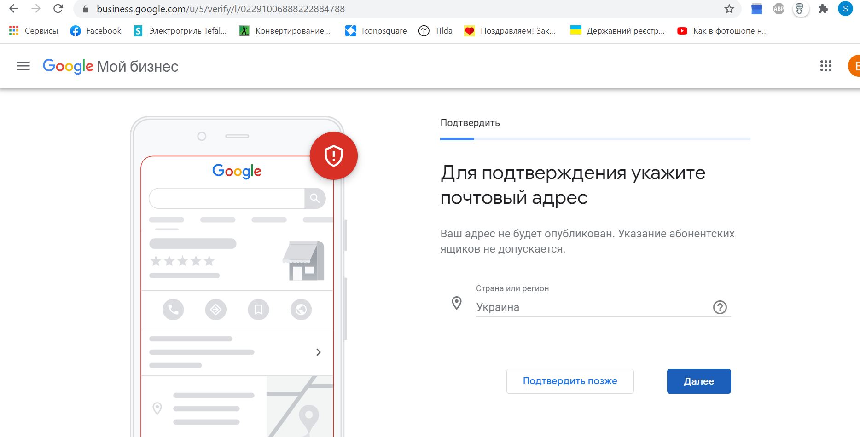This screenshot has width=860, height=437.
Task: Open the Конвертирование bookmark
Action: [x=285, y=31]
